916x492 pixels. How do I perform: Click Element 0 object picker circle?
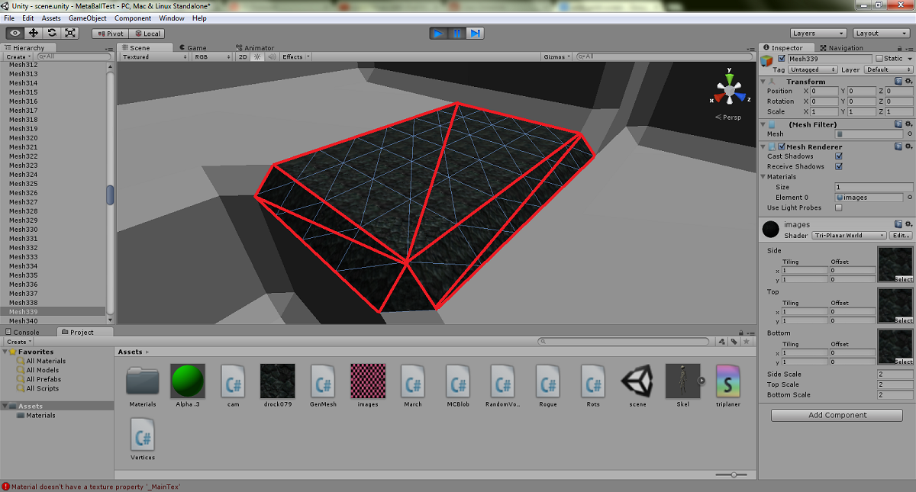(x=909, y=198)
